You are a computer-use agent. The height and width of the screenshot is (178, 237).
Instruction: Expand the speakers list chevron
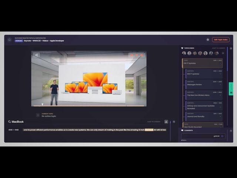click(x=223, y=53)
